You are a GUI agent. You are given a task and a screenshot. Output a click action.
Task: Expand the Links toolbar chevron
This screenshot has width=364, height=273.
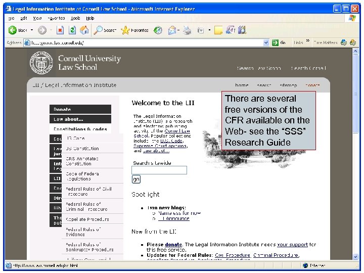click(x=308, y=40)
